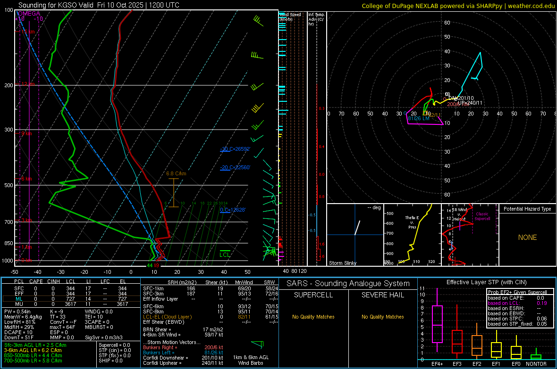Click the '-20 C=22560' height label
557x369 pixels.
tap(235, 167)
